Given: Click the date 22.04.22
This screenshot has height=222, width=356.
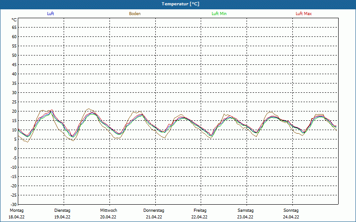Looking at the screenshot, I should click(x=199, y=217).
